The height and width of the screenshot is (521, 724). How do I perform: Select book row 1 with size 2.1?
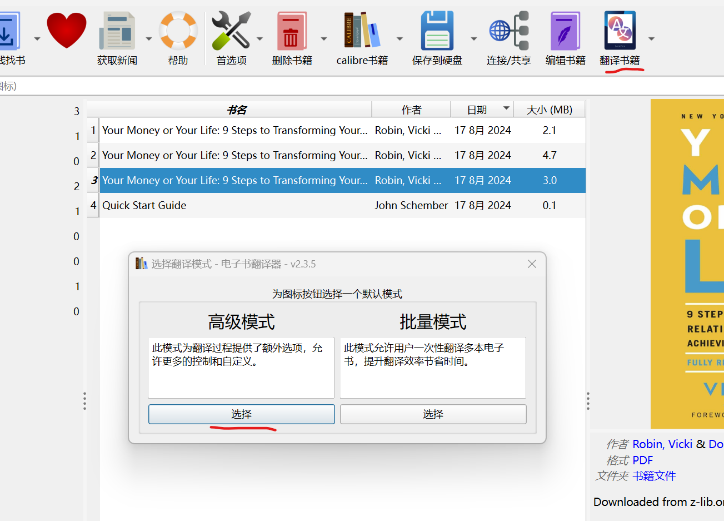(x=342, y=130)
